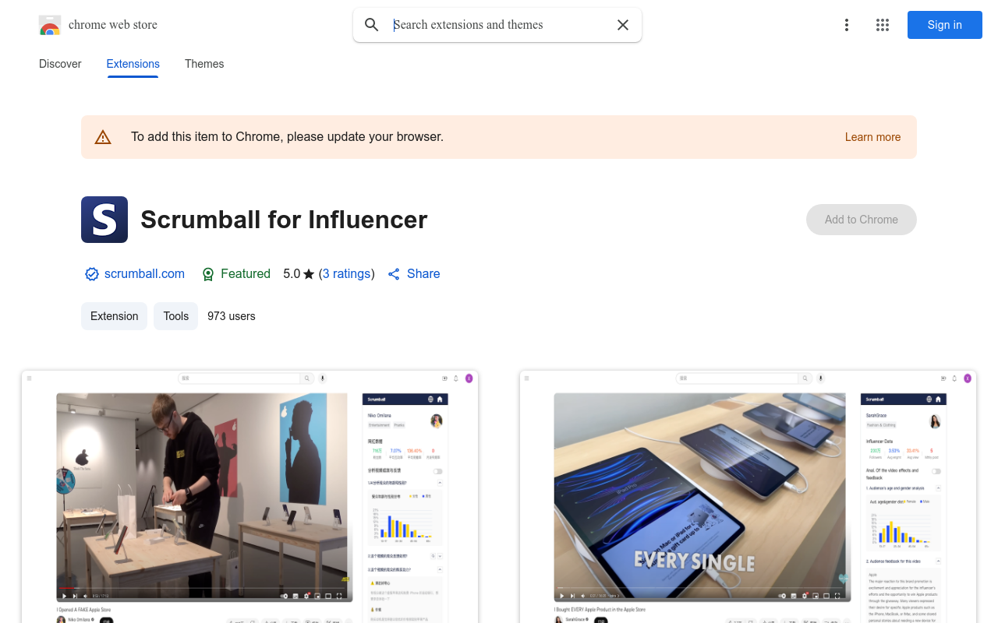Visit the scrumball.com publisher link
The height and width of the screenshot is (623, 998).
tap(144, 274)
